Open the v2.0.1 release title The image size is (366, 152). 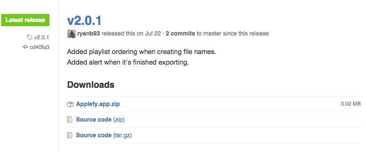(x=84, y=21)
